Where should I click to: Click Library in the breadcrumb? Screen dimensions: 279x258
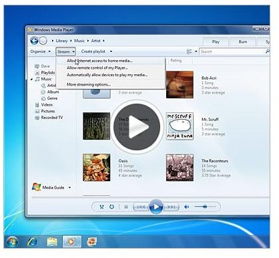61,41
